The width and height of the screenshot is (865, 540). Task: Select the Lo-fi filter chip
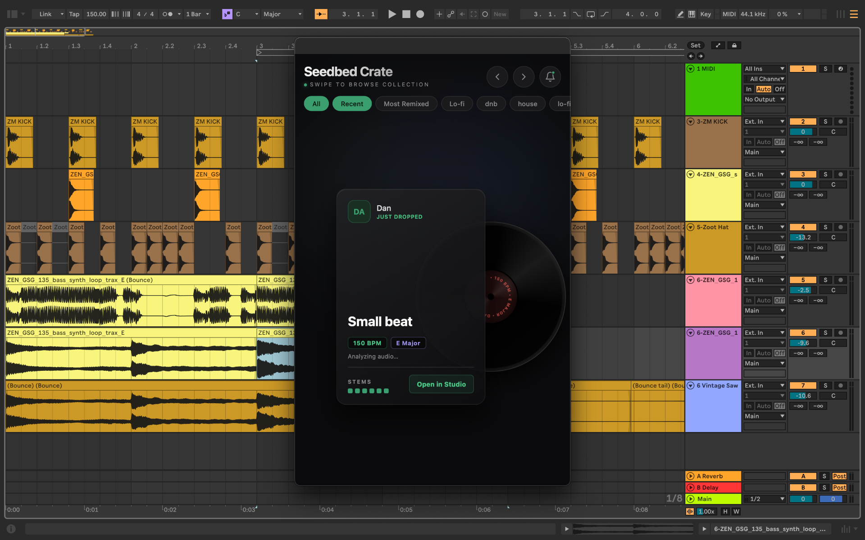[x=457, y=103]
